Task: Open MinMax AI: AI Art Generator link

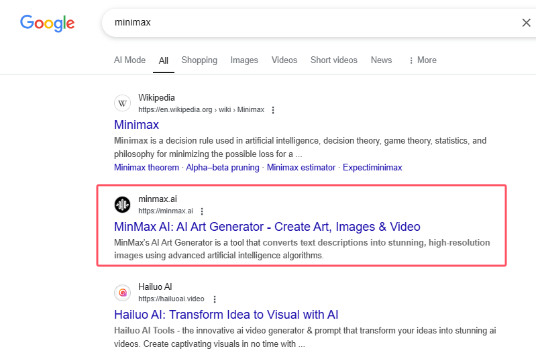Action: tap(267, 227)
